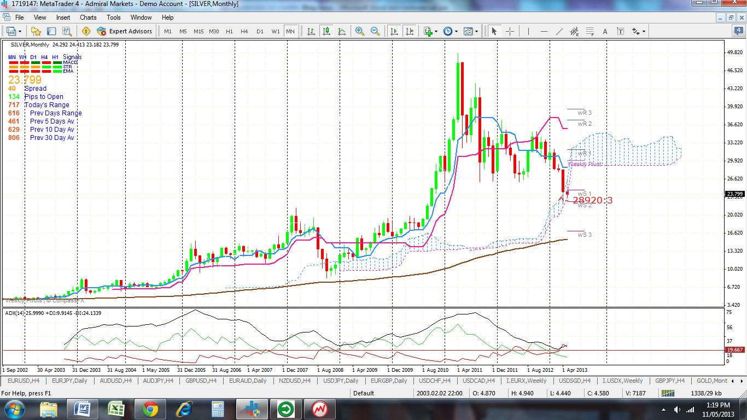Click the taskbar clock showing 1:19 PM
Viewport: 747px width, 420px height.
click(718, 405)
